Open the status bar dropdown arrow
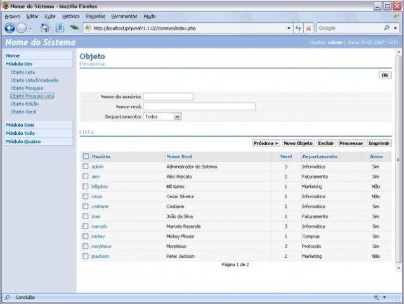Image resolution: width=404 pixels, height=304 pixels. pyautogui.click(x=385, y=297)
